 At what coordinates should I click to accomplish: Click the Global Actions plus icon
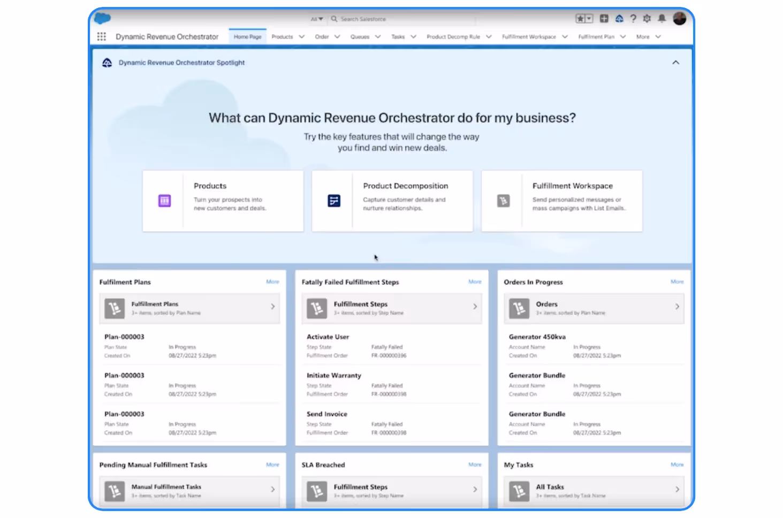tap(604, 19)
